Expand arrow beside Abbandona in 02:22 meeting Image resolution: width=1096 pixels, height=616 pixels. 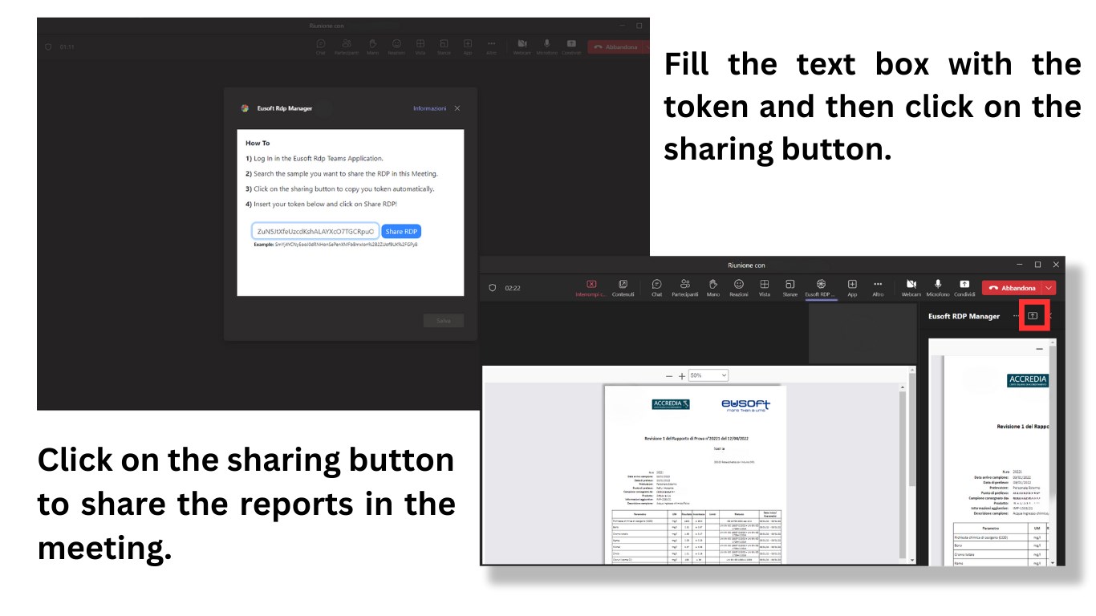click(x=1049, y=288)
